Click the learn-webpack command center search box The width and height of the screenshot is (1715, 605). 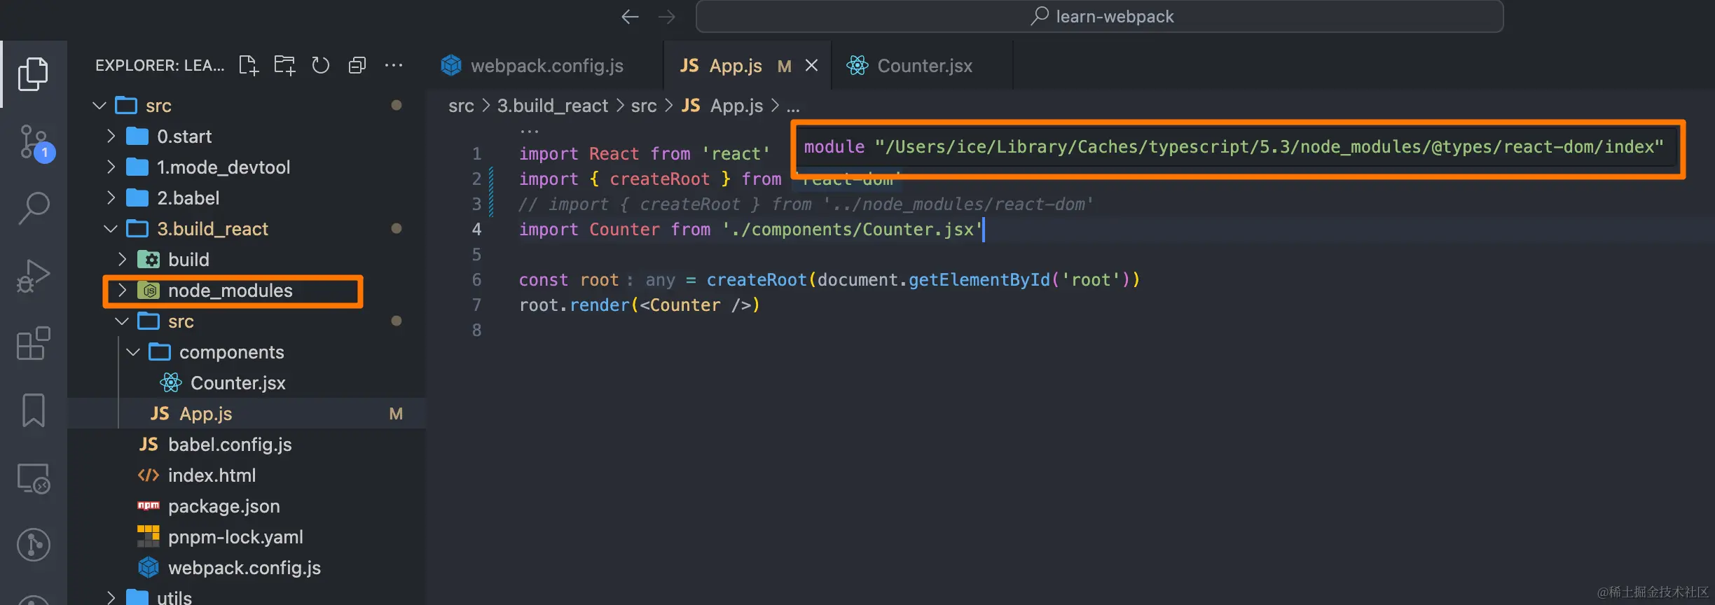[x=1100, y=17]
